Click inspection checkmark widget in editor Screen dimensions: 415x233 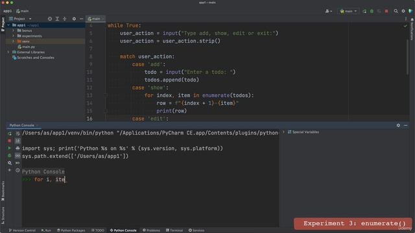pyautogui.click(x=405, y=26)
